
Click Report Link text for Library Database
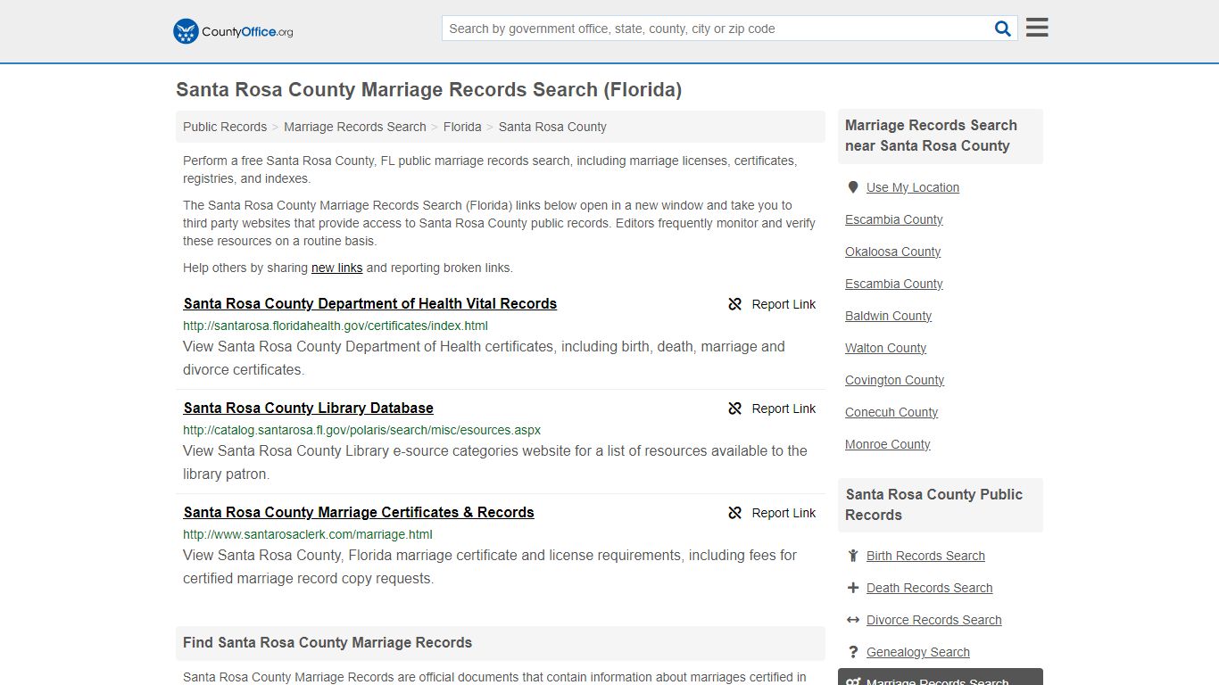[x=784, y=409]
